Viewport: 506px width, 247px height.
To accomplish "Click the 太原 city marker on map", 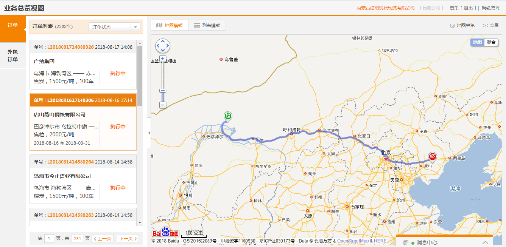I will (x=308, y=211).
